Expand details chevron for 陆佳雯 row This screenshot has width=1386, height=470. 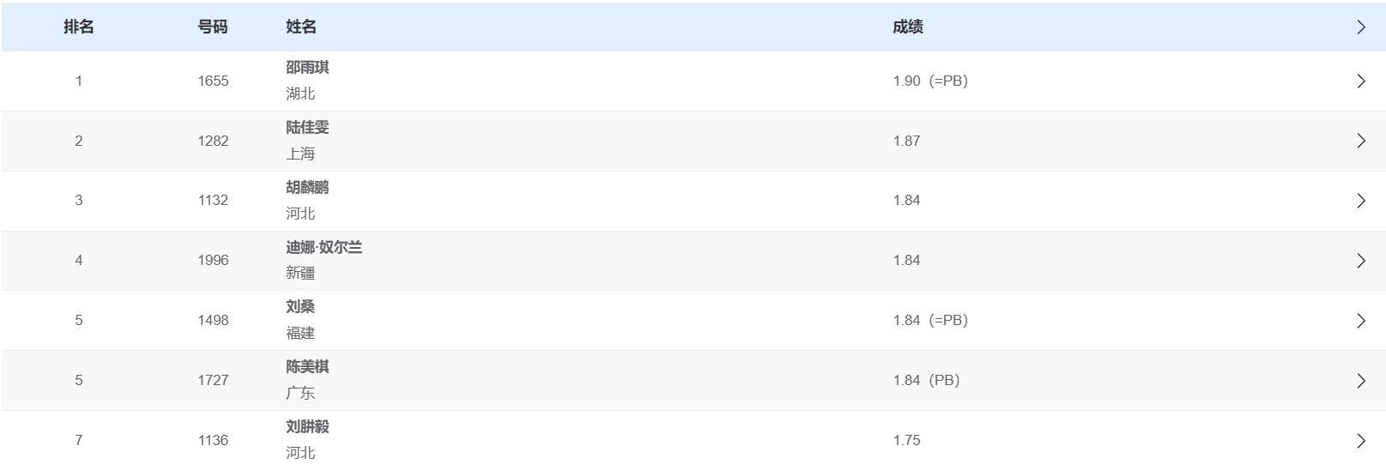click(1360, 141)
